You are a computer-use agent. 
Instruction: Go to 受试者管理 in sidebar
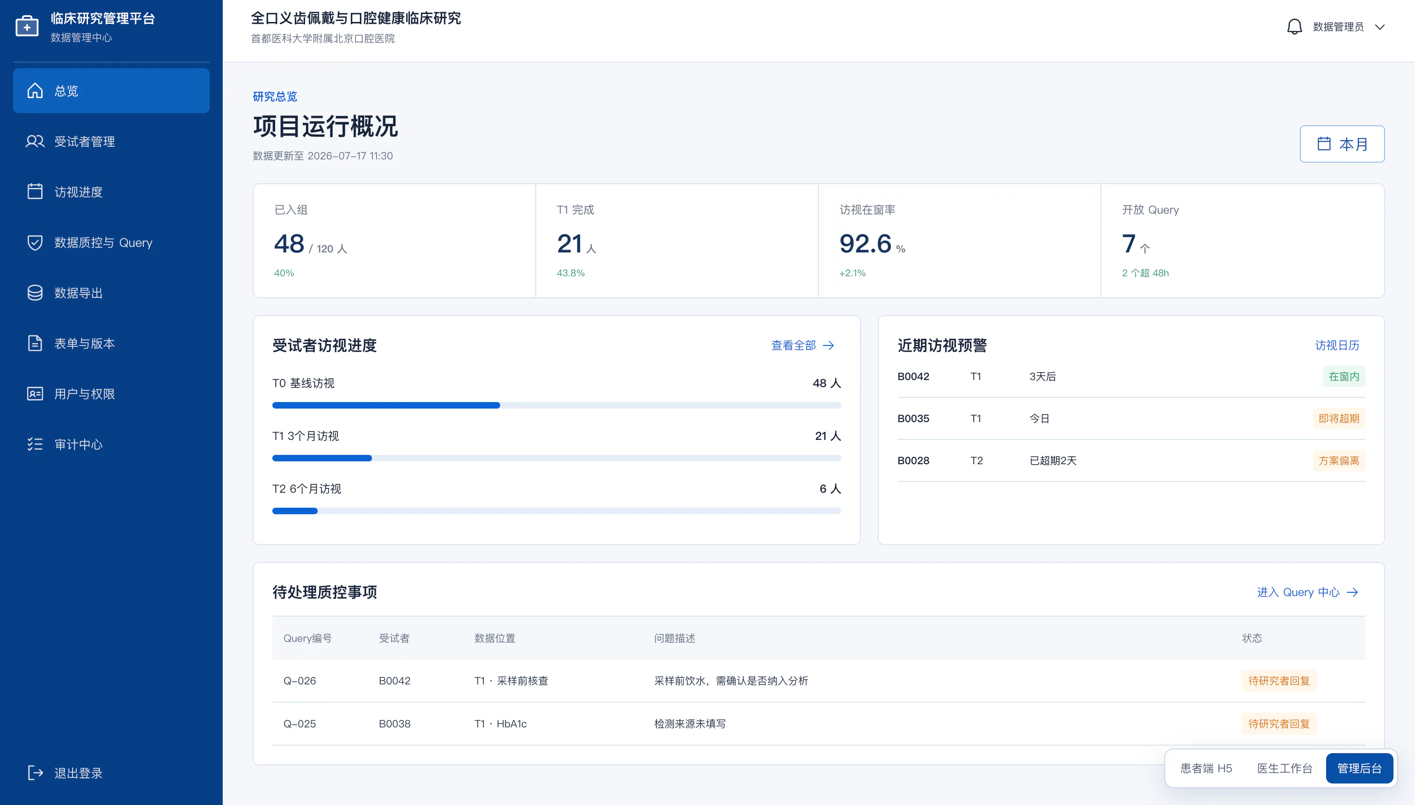point(111,141)
